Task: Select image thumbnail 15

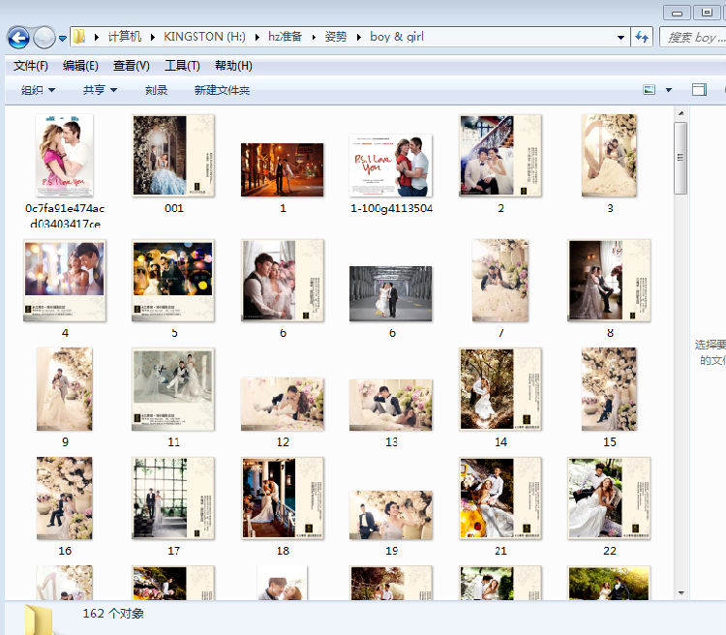Action: [x=609, y=389]
